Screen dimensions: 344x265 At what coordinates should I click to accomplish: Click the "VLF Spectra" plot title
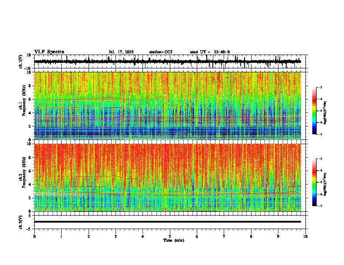(49, 52)
